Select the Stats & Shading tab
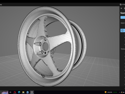125x94 pixels. click(124, 8)
